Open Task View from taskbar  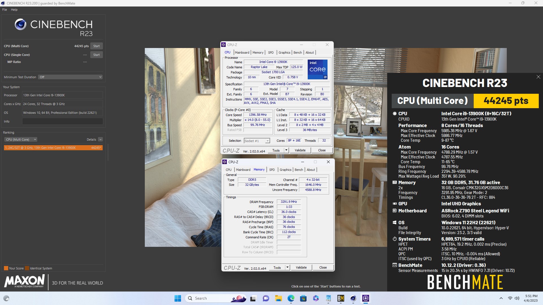point(253,298)
